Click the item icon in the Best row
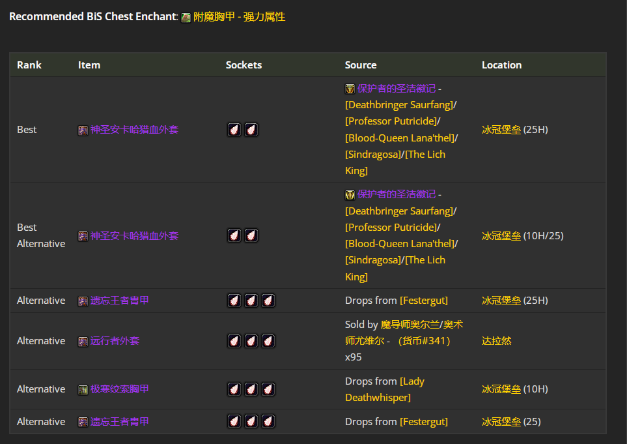 [83, 130]
